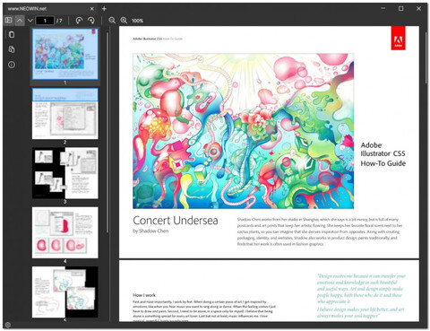430x331 pixels.
Task: Zoom in with the plus magnifier
Action: (124, 21)
